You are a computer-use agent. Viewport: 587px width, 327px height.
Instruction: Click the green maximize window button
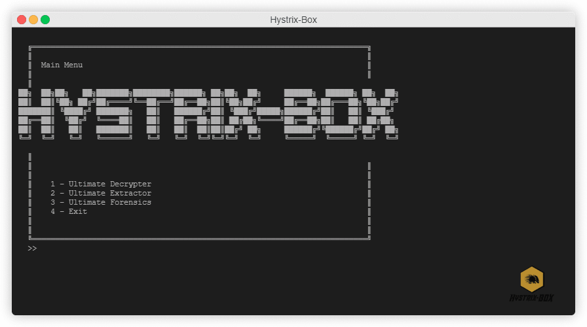(45, 20)
